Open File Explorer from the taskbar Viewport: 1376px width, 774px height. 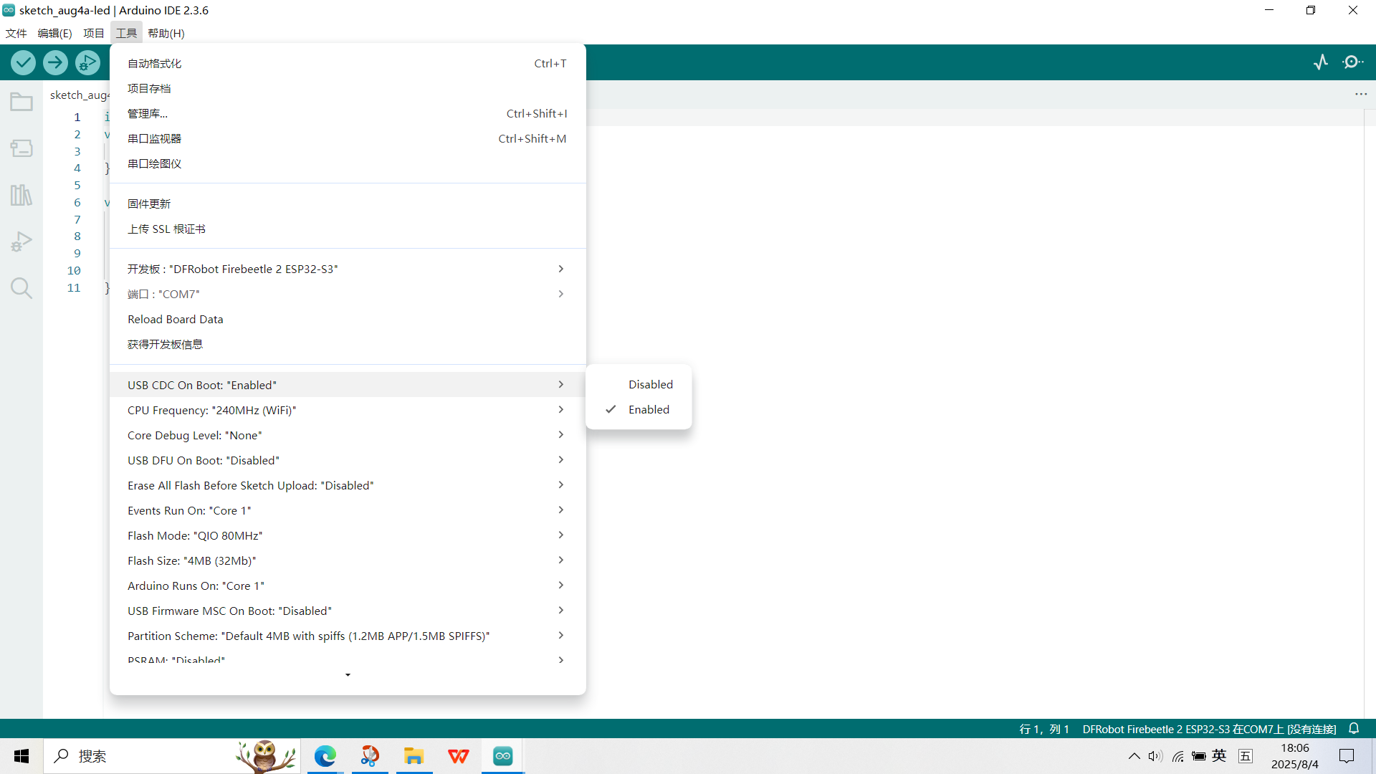(x=414, y=756)
